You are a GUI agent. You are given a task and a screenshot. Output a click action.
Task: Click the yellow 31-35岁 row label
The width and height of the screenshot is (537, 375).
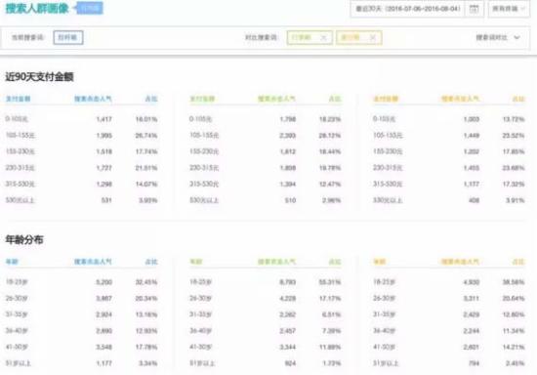tap(385, 314)
